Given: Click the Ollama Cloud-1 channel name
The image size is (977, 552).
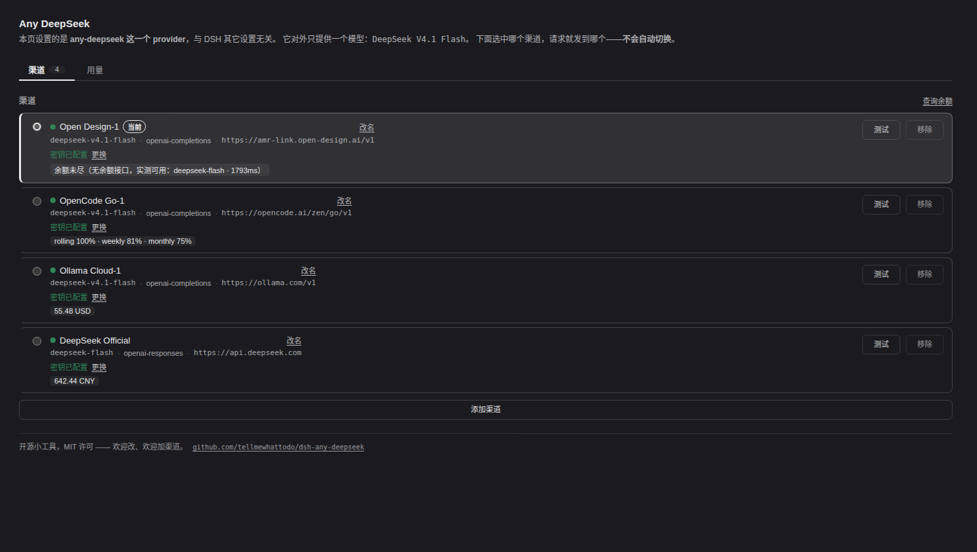Looking at the screenshot, I should click(90, 271).
